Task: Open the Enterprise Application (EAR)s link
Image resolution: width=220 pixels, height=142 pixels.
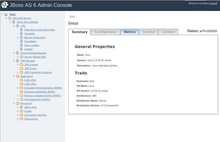Action: coord(40,91)
